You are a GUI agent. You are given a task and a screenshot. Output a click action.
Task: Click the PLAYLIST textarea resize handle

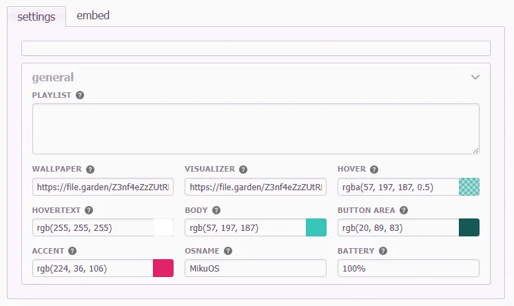click(476, 150)
